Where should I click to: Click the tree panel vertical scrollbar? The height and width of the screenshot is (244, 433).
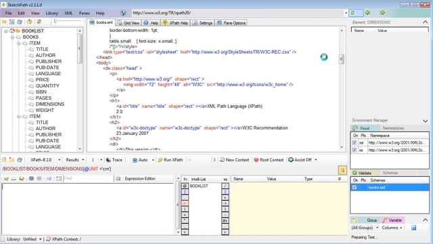(80, 90)
